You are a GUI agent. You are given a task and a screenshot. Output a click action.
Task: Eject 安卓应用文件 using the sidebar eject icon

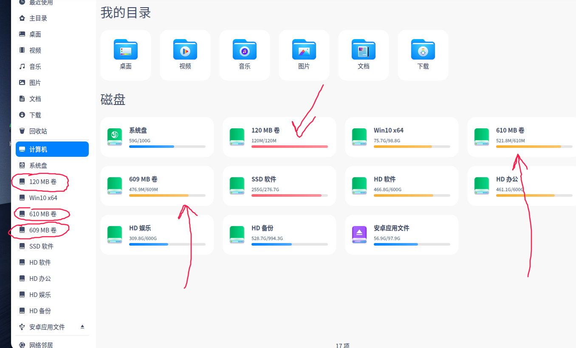[82, 327]
